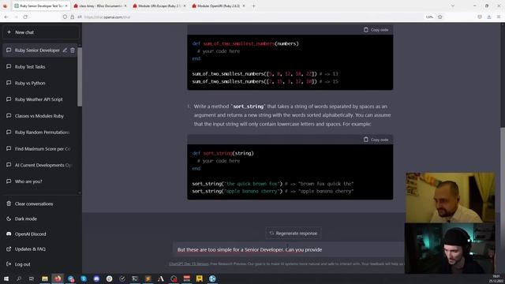The image size is (505, 284).
Task: Bookmark this page with the star icon
Action: click(x=440, y=17)
